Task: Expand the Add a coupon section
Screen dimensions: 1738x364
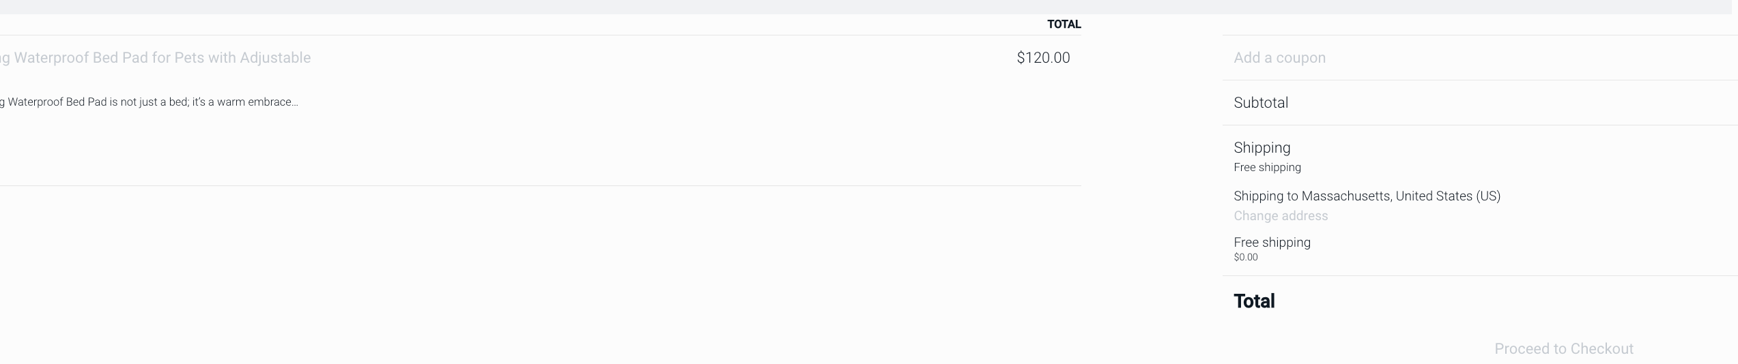Action: (1279, 58)
